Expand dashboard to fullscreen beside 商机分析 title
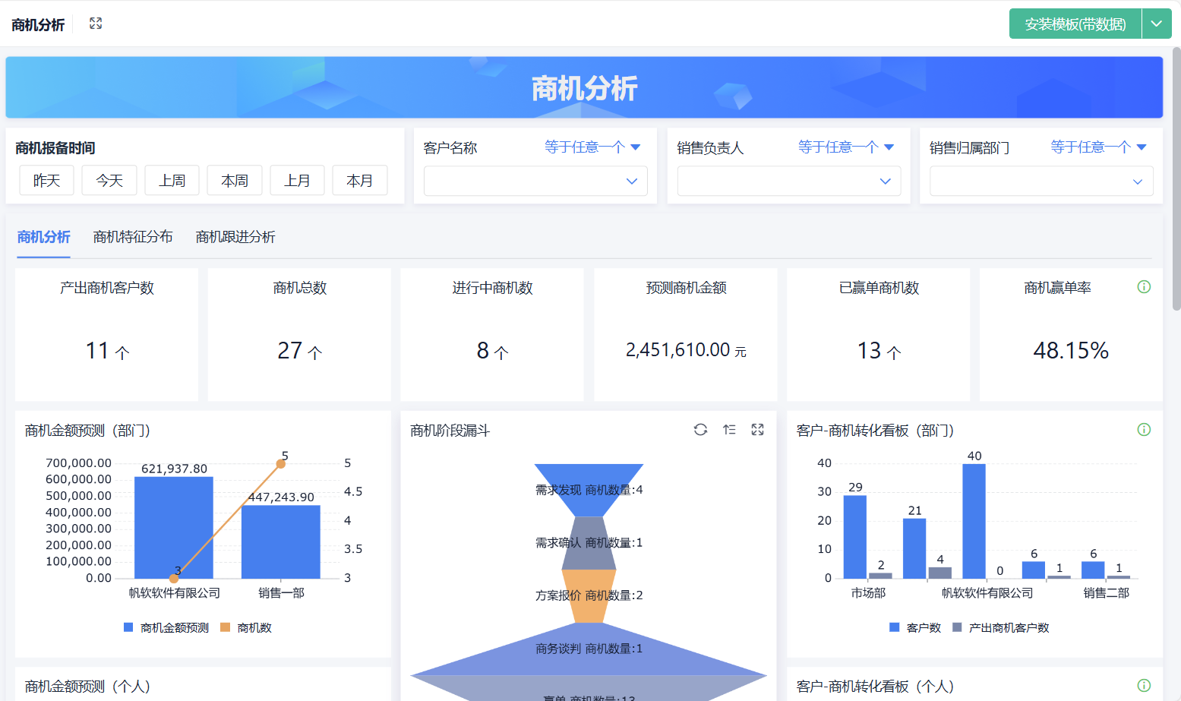 pos(96,24)
